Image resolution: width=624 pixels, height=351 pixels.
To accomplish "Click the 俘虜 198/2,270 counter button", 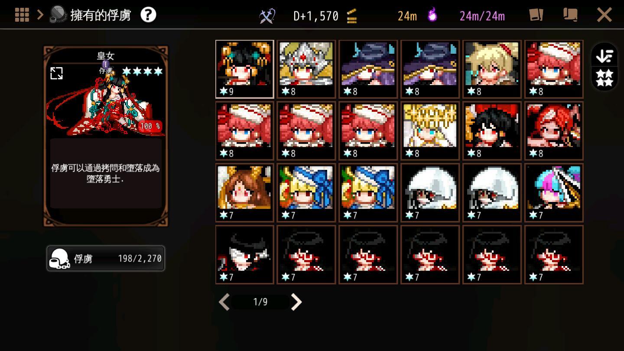I will coord(106,259).
